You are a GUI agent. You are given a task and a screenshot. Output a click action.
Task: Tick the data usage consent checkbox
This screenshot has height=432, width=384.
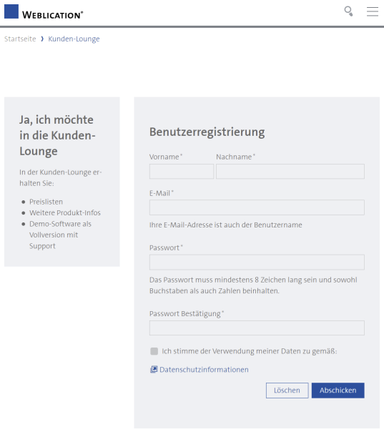154,351
